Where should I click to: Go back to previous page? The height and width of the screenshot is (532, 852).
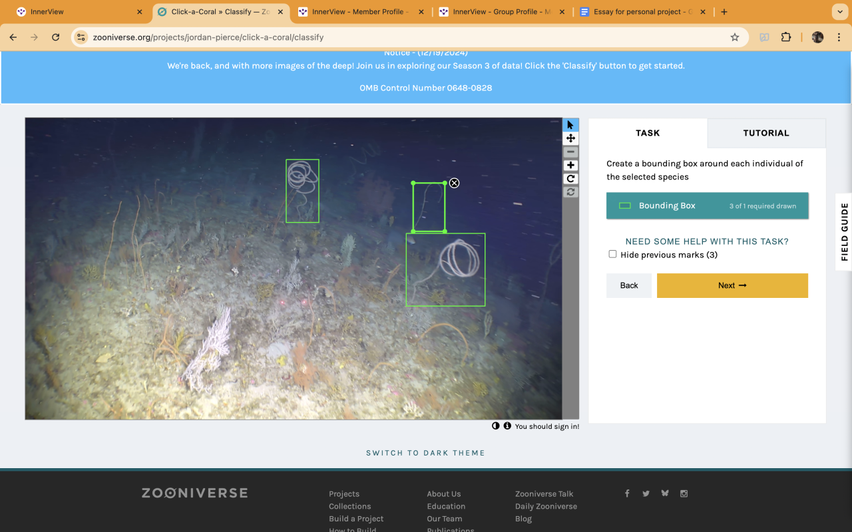13,37
